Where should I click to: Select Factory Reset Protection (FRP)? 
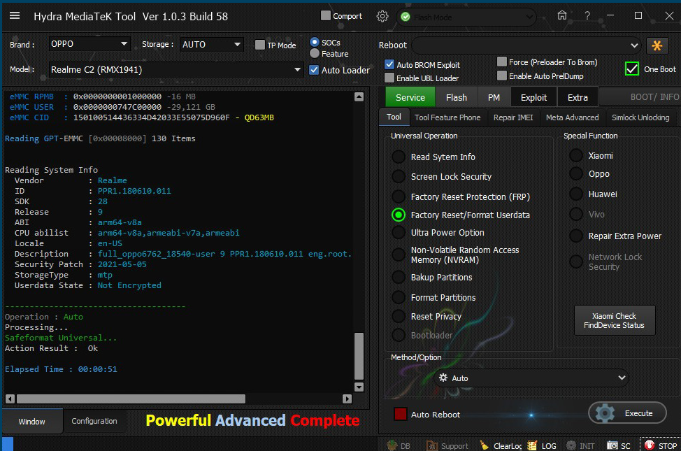coord(399,196)
